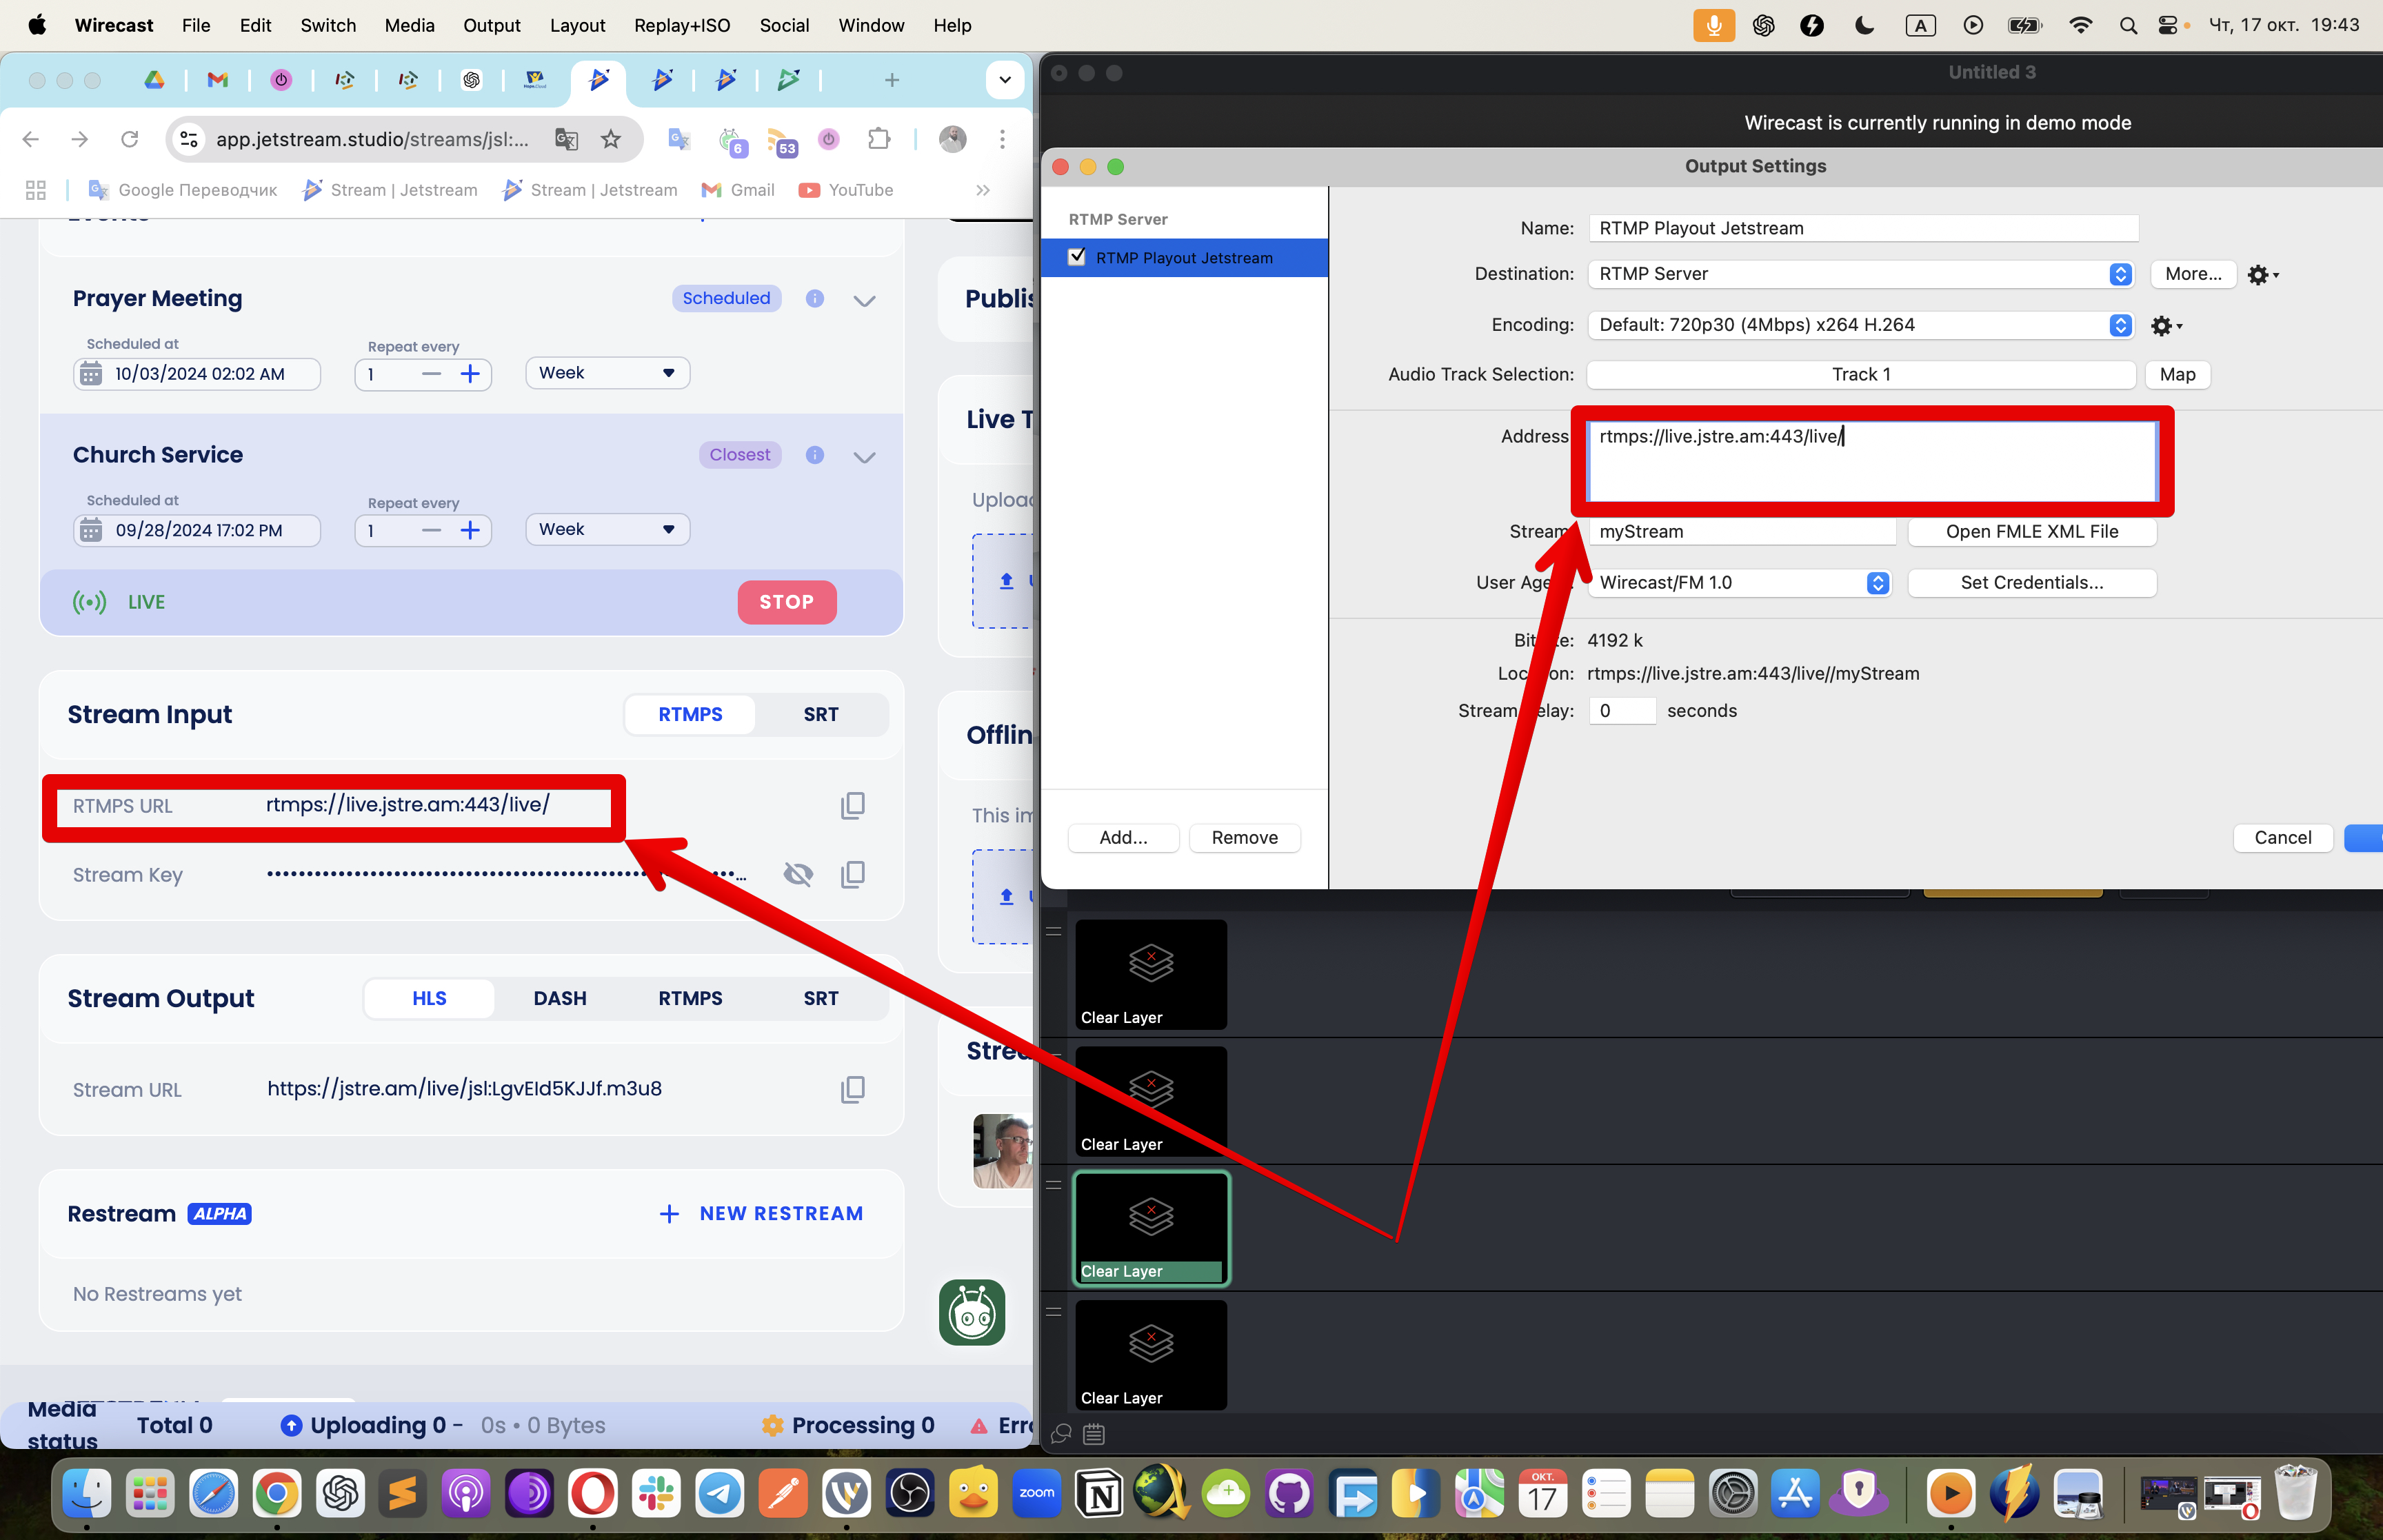Click the Stream name field myStream
The width and height of the screenshot is (2383, 1540).
pyautogui.click(x=1742, y=532)
